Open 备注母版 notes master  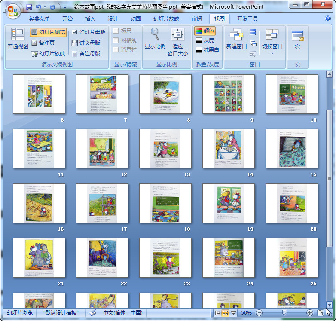tap(86, 54)
